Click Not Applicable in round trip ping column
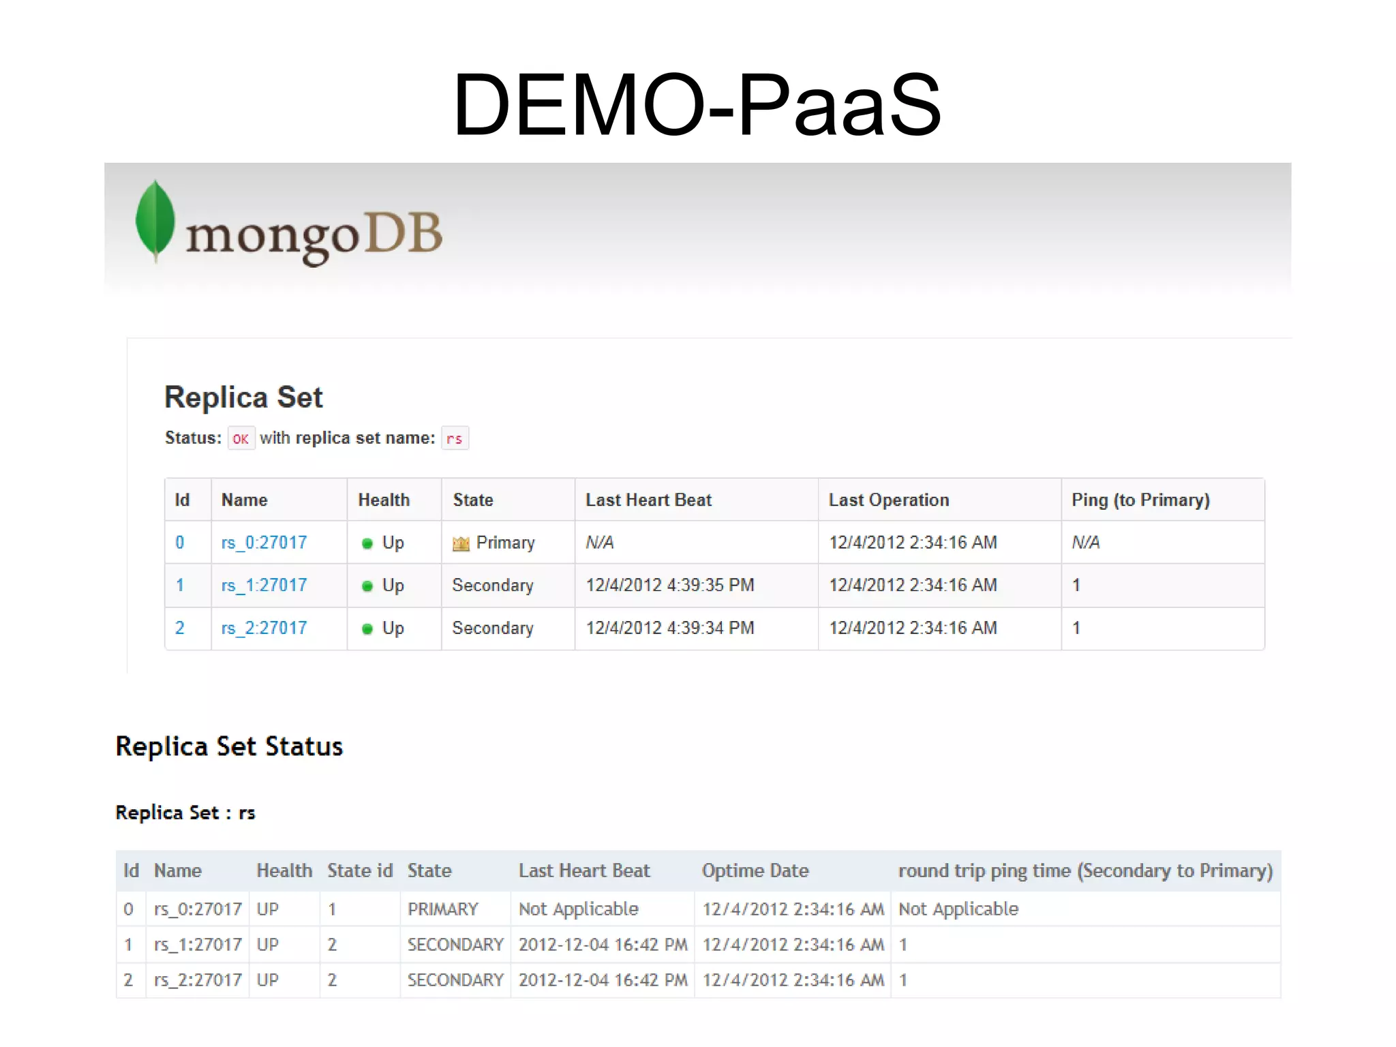 (x=958, y=909)
